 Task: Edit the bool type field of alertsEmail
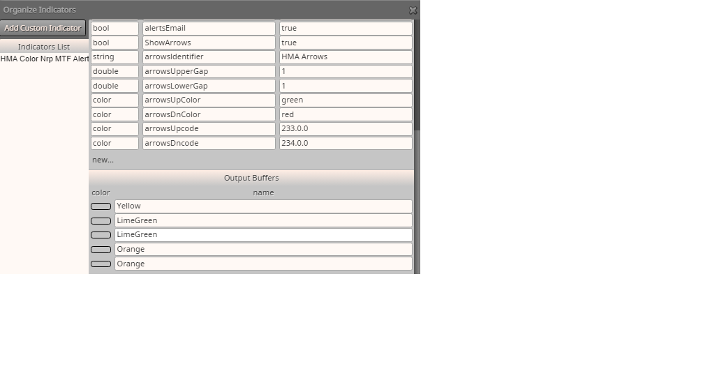[114, 28]
